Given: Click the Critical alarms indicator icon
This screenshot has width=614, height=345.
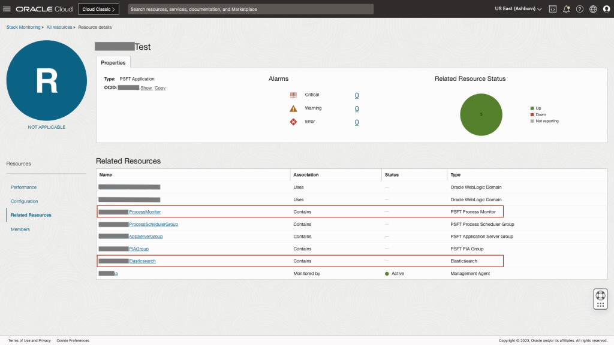Looking at the screenshot, I should pos(295,95).
